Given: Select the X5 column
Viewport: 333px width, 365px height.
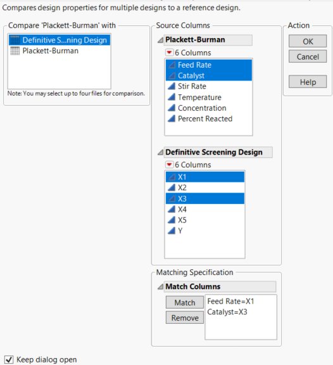Looking at the screenshot, I should (x=205, y=220).
